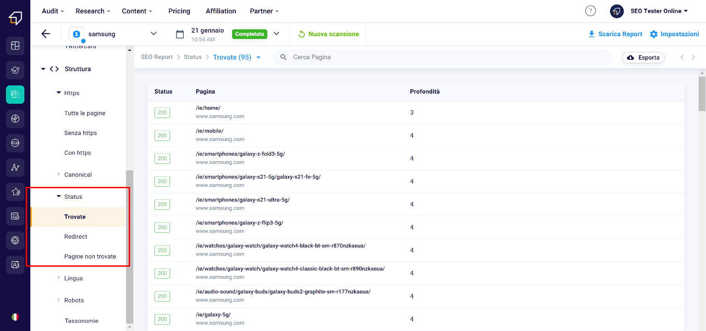Open the help question mark icon

coord(590,11)
